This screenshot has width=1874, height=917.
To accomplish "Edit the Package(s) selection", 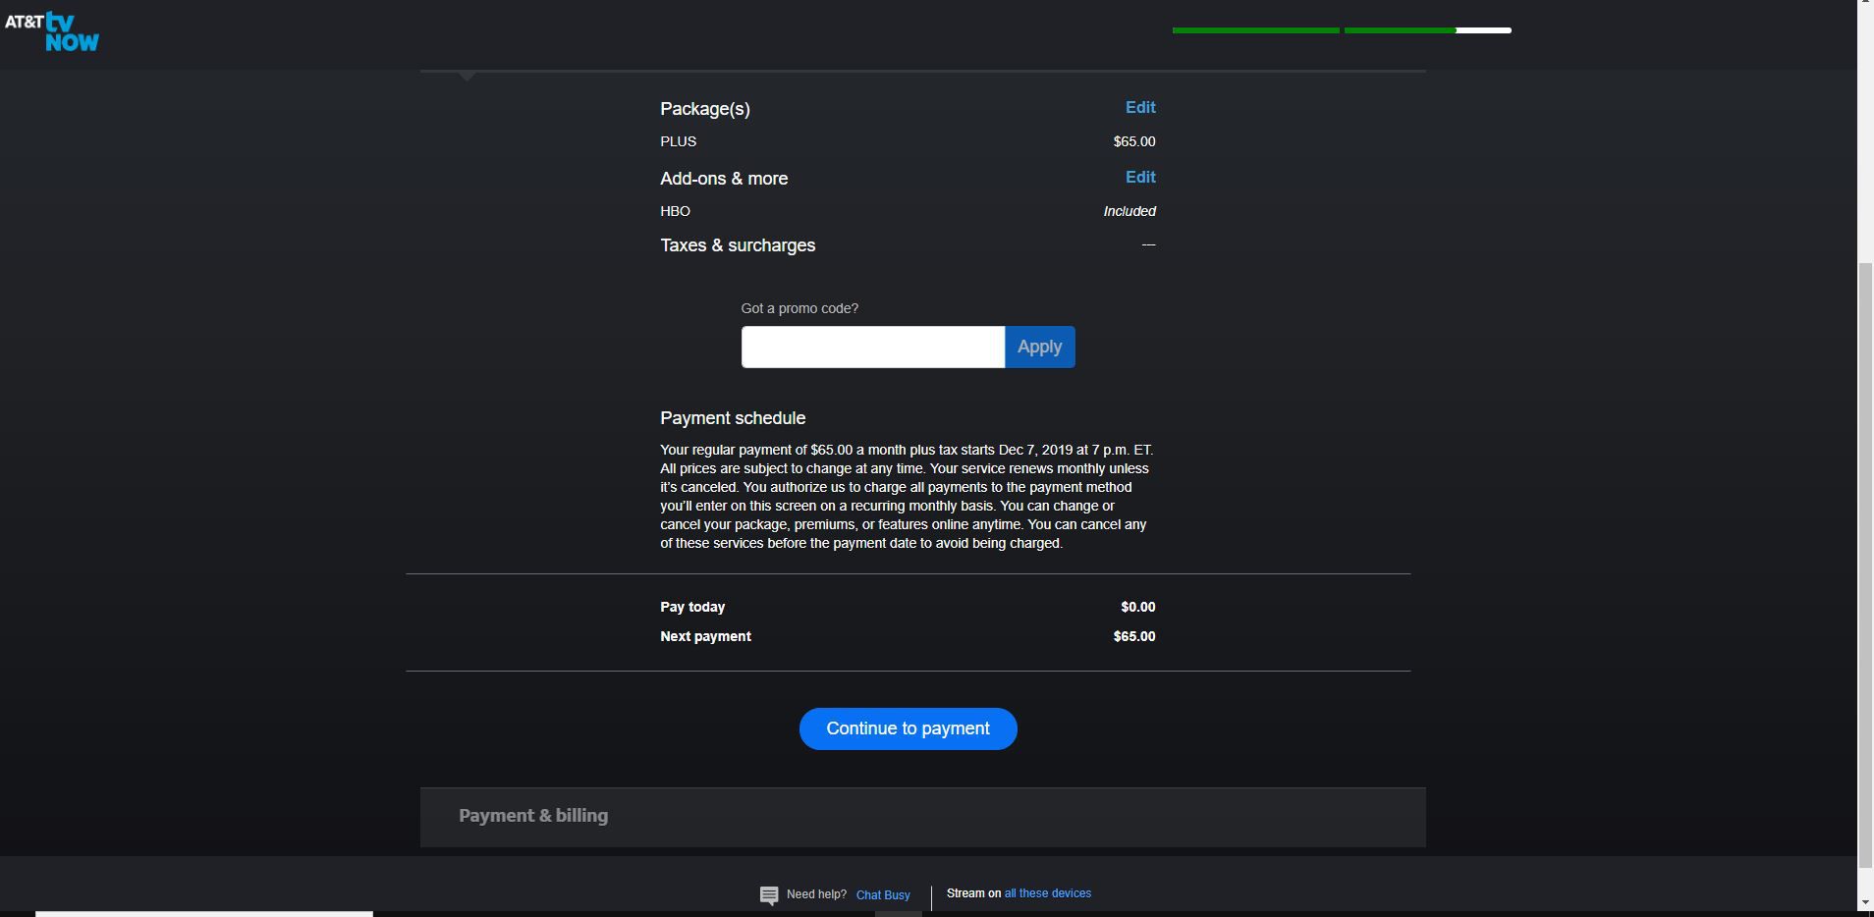I will coord(1139,107).
